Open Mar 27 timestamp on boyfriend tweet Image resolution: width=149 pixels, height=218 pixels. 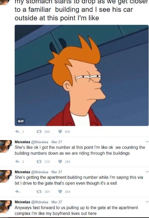pyautogui.click(x=57, y=202)
